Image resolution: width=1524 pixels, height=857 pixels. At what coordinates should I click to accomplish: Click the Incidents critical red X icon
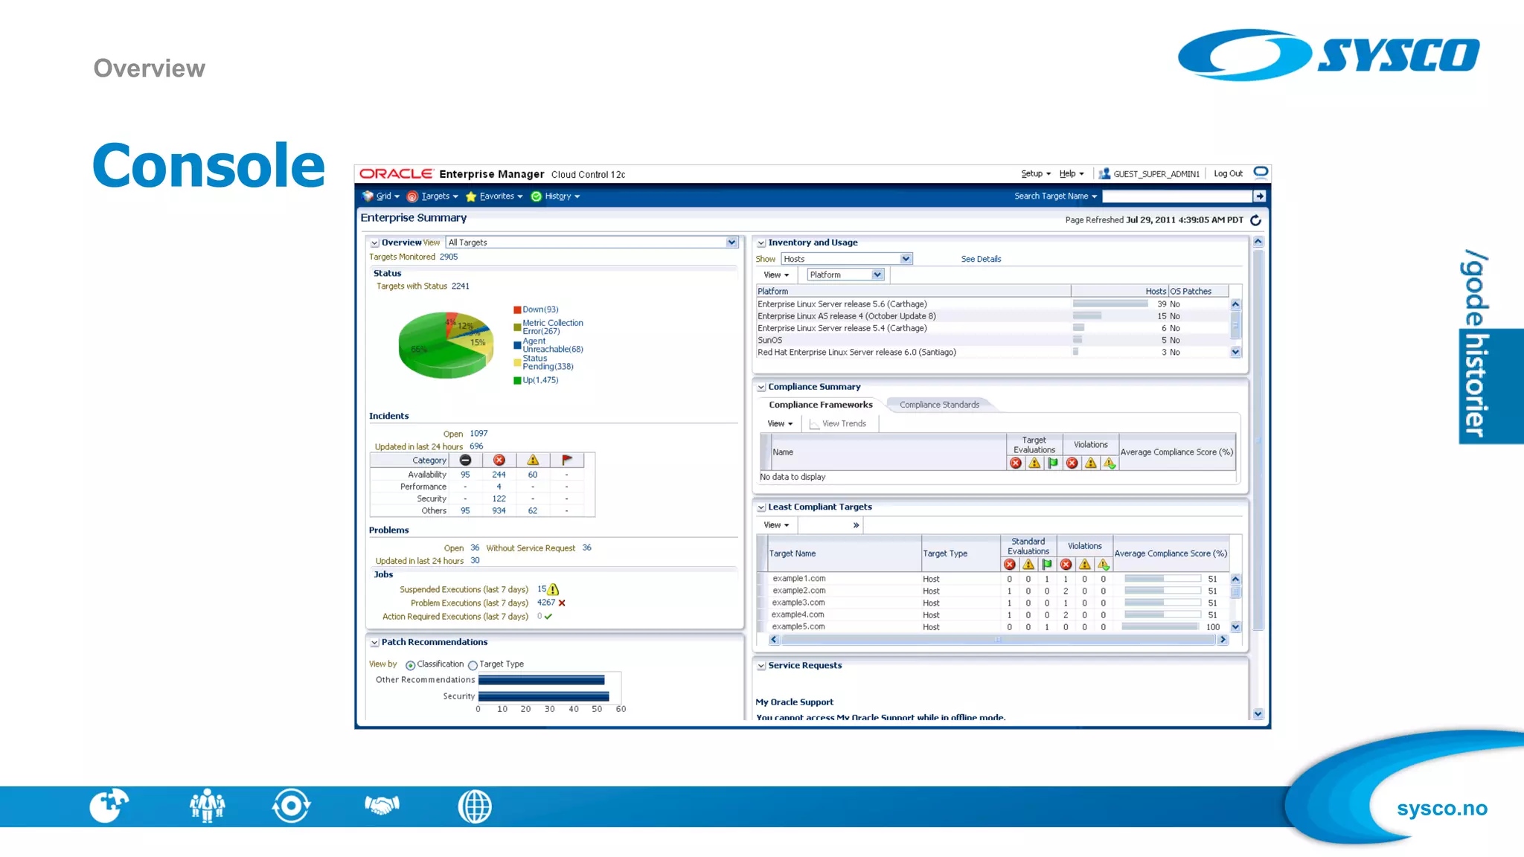pos(499,460)
